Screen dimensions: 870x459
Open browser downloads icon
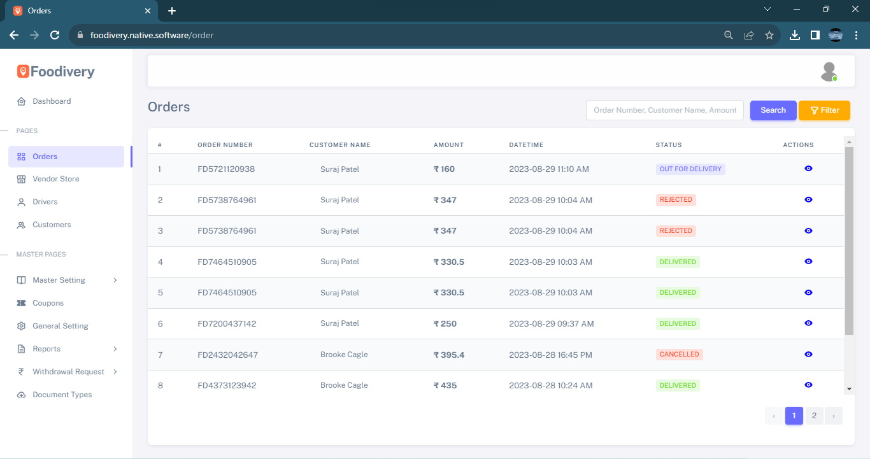pyautogui.click(x=795, y=35)
